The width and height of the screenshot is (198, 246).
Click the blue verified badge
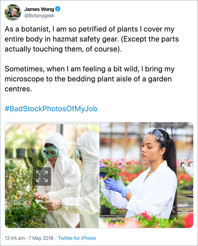coord(58,9)
